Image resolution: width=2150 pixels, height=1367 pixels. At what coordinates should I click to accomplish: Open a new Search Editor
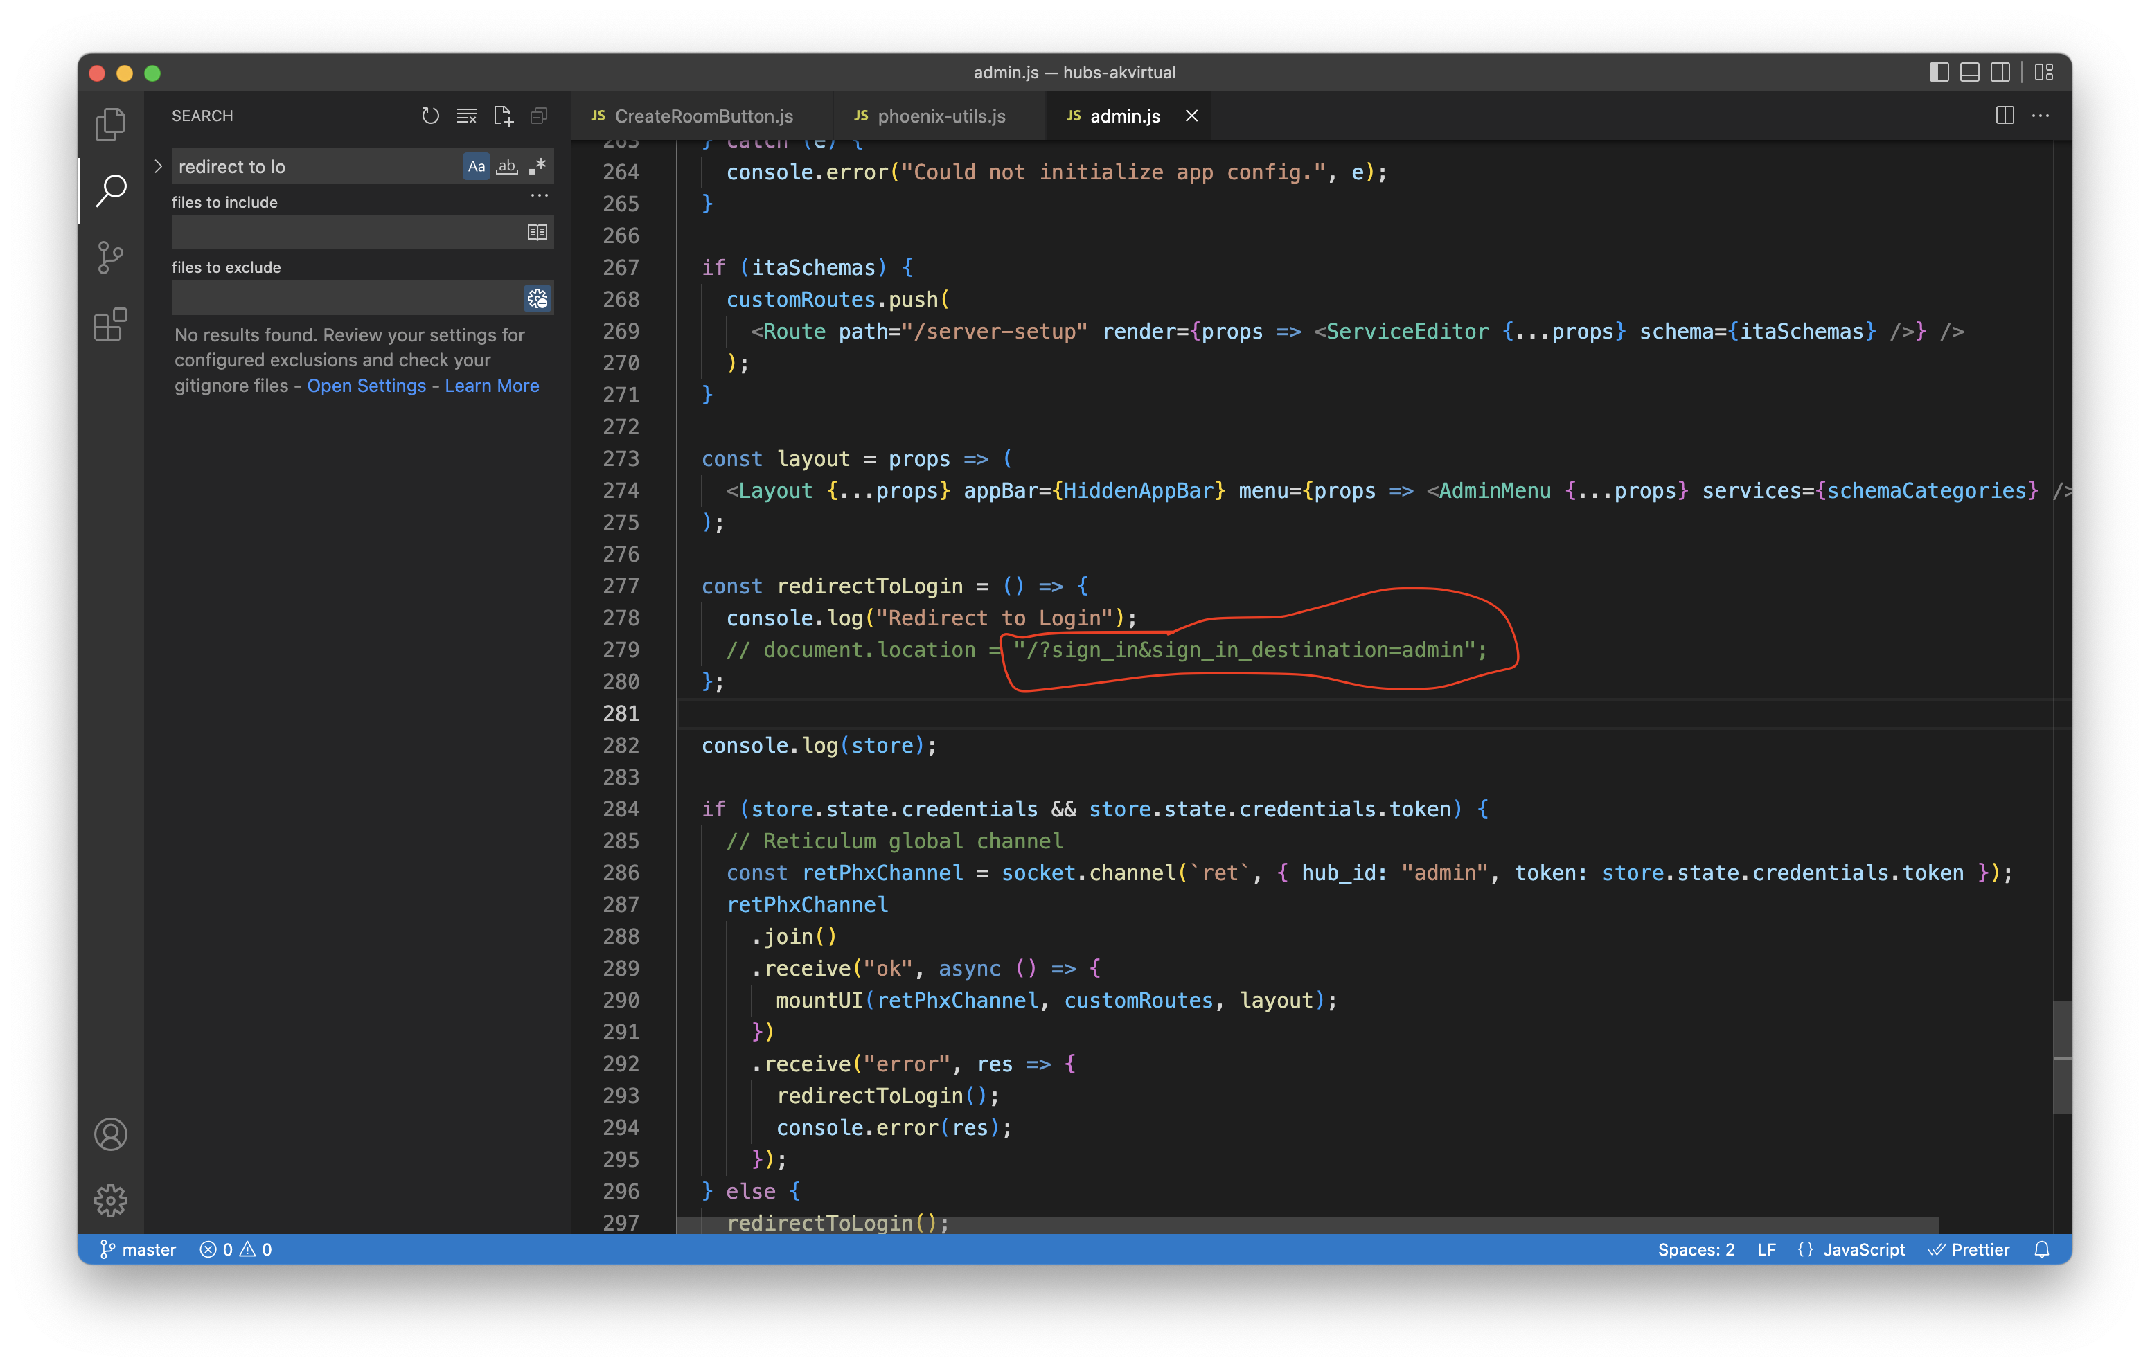[x=503, y=115]
